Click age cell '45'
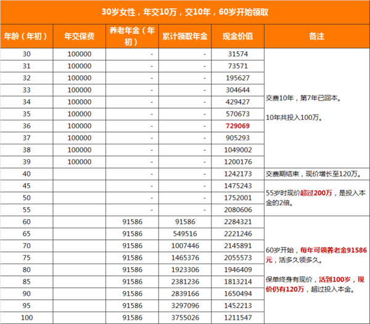The height and width of the screenshot is (324, 370). pos(27,186)
